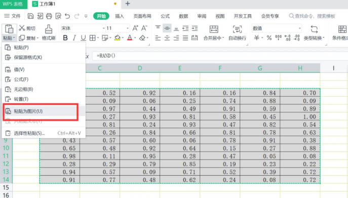348x198 pixels.
Task: Select vertical middle alignment
Action: 167,28
